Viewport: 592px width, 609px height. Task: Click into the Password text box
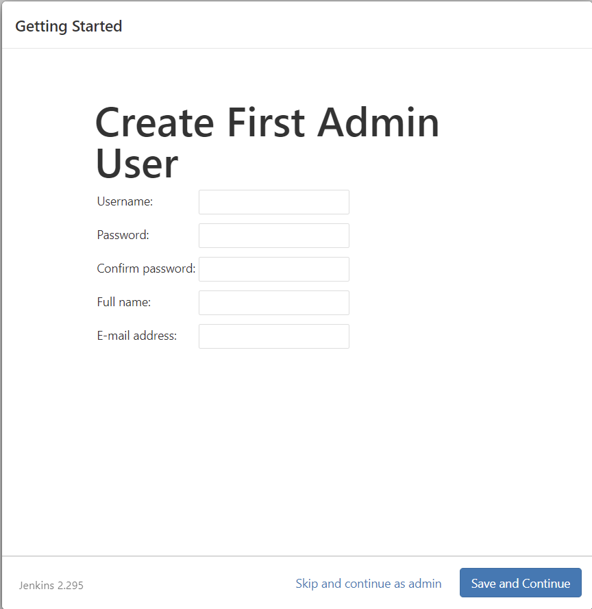tap(274, 236)
